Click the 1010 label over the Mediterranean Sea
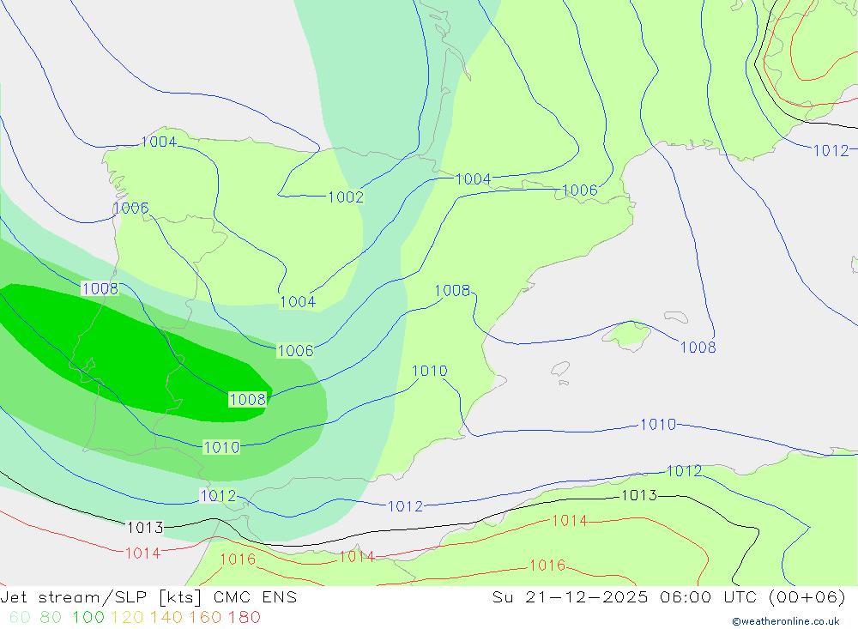This screenshot has height=629, width=858. pyautogui.click(x=658, y=424)
